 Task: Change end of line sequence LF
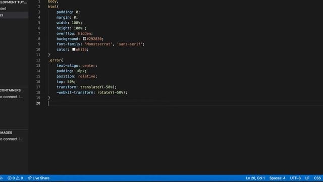[x=307, y=178]
